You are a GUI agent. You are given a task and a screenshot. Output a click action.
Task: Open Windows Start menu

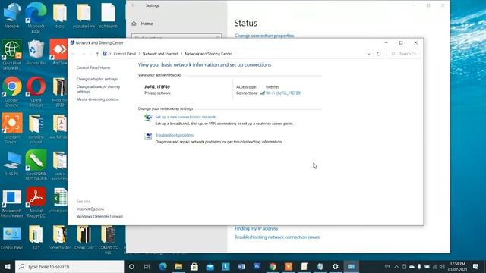8,266
